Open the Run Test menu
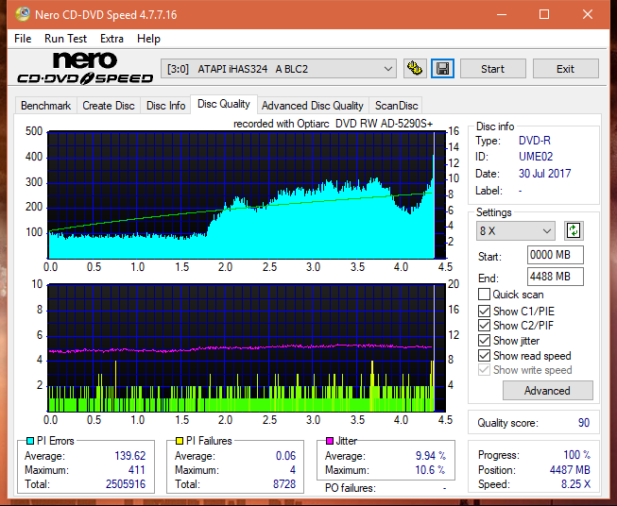 65,39
